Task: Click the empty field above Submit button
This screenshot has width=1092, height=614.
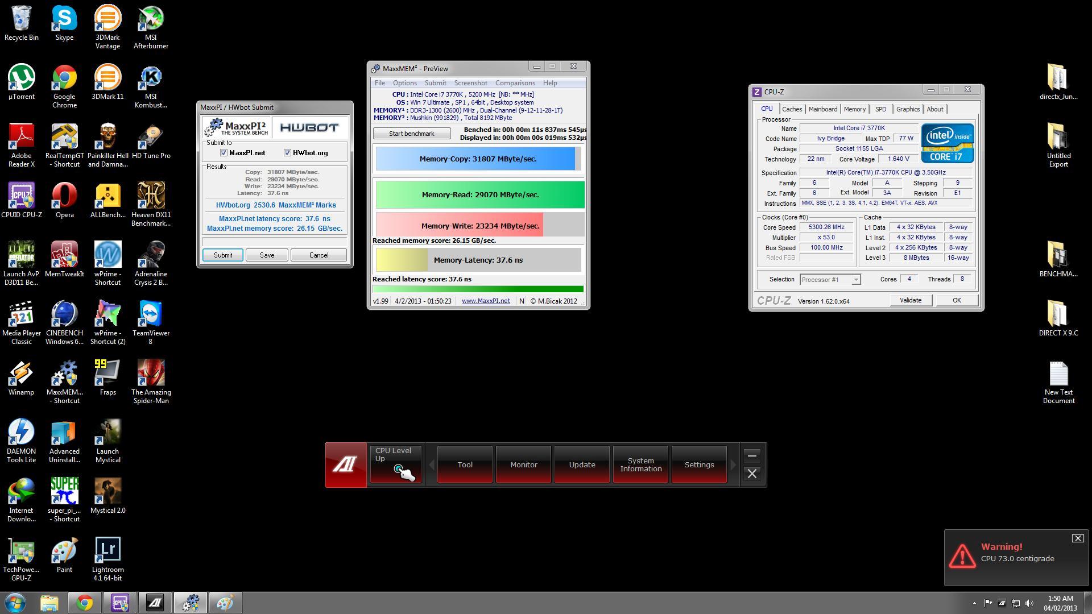Action: point(275,241)
